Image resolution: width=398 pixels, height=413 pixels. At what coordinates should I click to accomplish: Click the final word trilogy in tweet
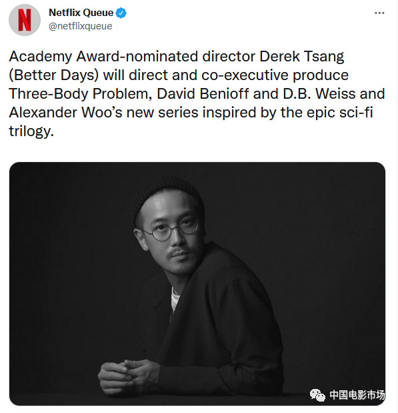(x=31, y=131)
